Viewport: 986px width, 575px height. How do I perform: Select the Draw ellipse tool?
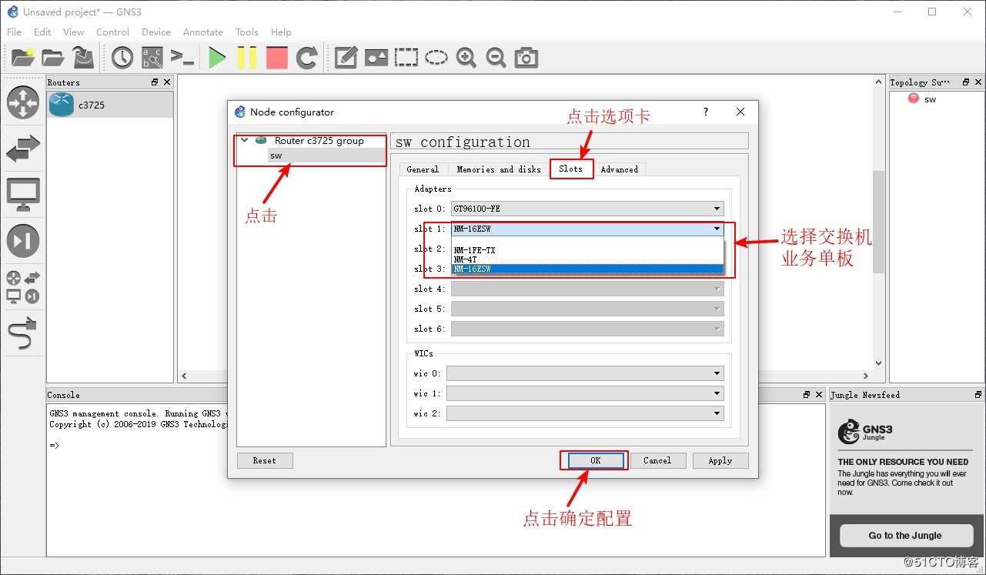[436, 57]
